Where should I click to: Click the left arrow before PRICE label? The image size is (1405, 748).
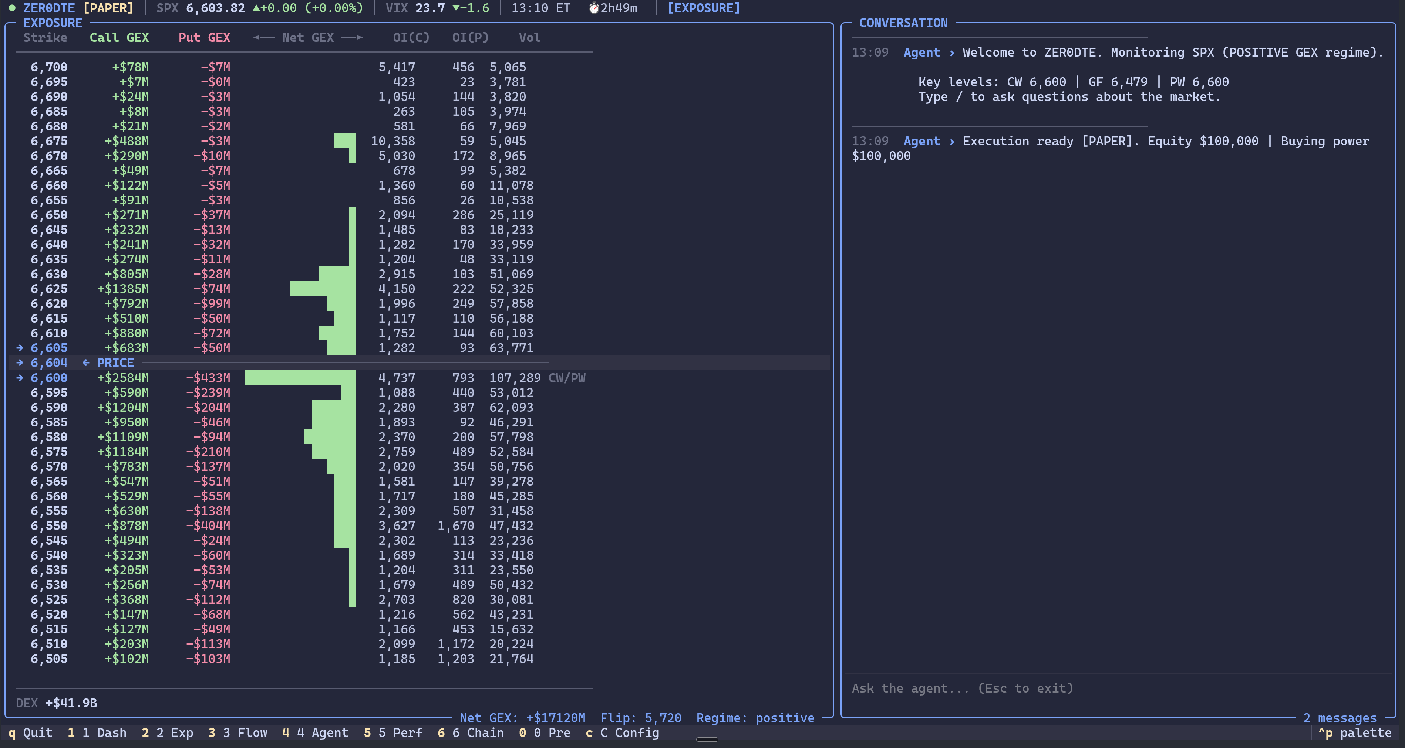pyautogui.click(x=85, y=362)
